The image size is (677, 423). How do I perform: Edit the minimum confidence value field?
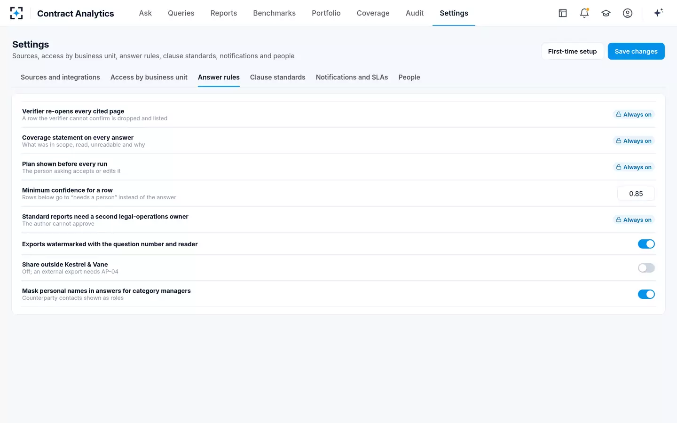pyautogui.click(x=636, y=194)
